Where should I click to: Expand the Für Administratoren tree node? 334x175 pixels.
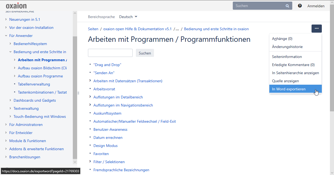point(6,125)
